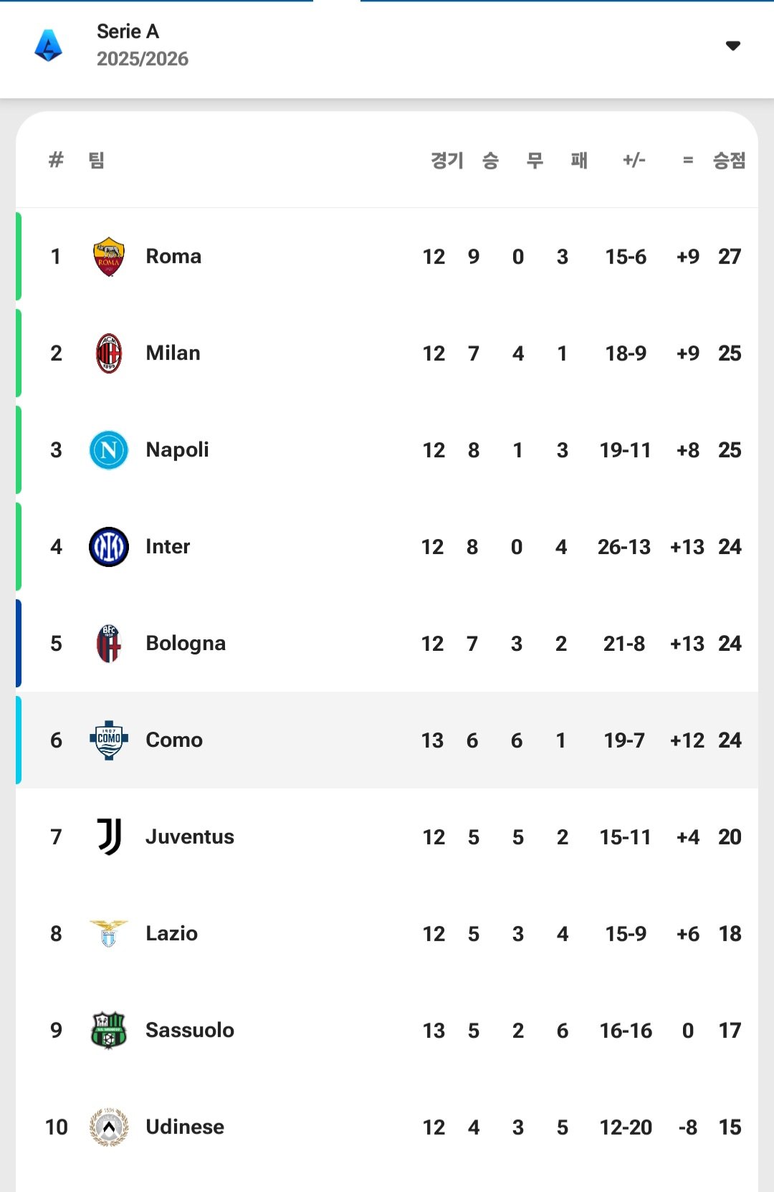Open the Serie A league dropdown arrow
This screenshot has height=1192, width=774.
coord(732,46)
